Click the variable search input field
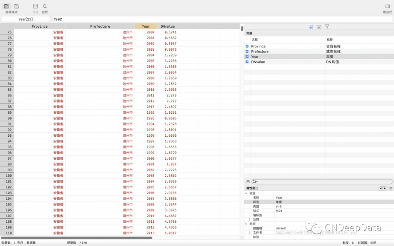394x246 pixels. click(x=322, y=181)
